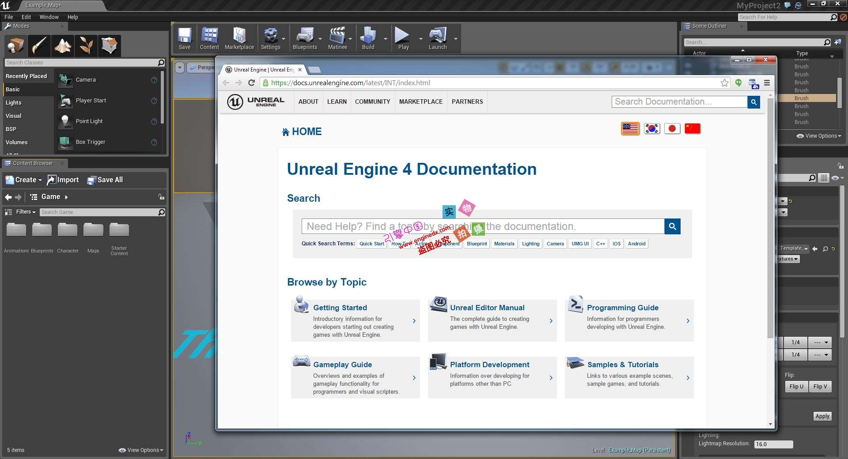The height and width of the screenshot is (459, 848).
Task: Click Import in Content Browser
Action: click(63, 180)
